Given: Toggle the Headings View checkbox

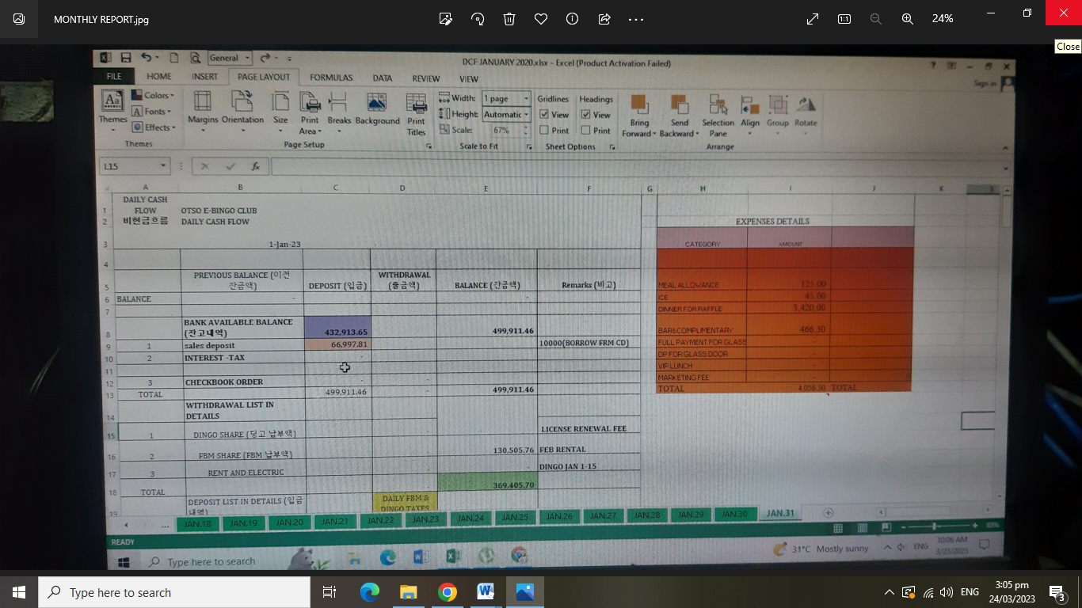Looking at the screenshot, I should pyautogui.click(x=586, y=115).
